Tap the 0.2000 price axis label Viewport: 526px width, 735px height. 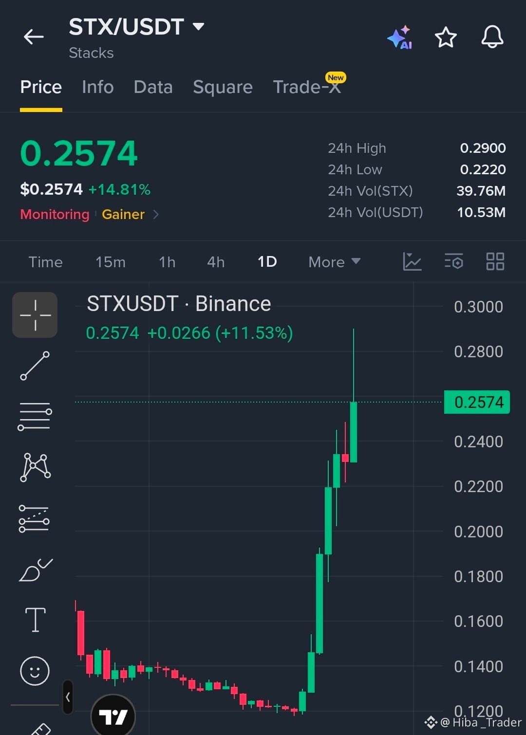point(478,532)
